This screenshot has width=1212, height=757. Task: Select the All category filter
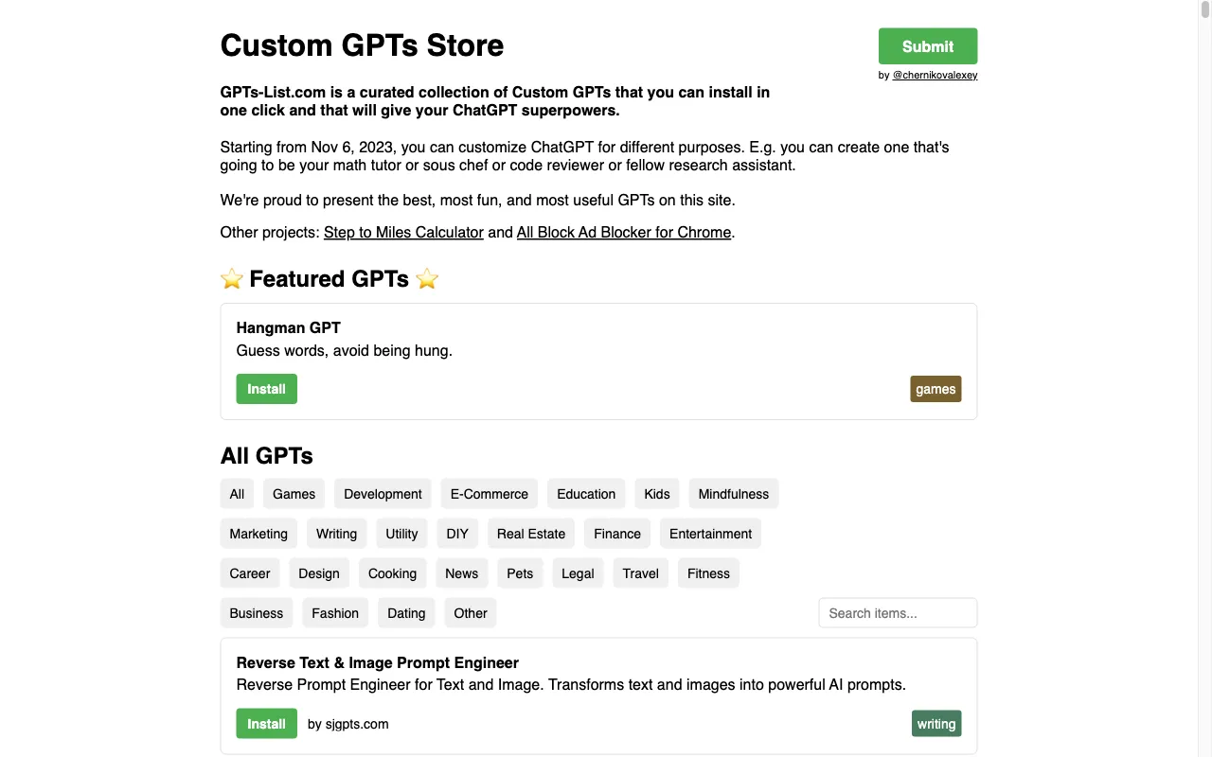tap(237, 494)
